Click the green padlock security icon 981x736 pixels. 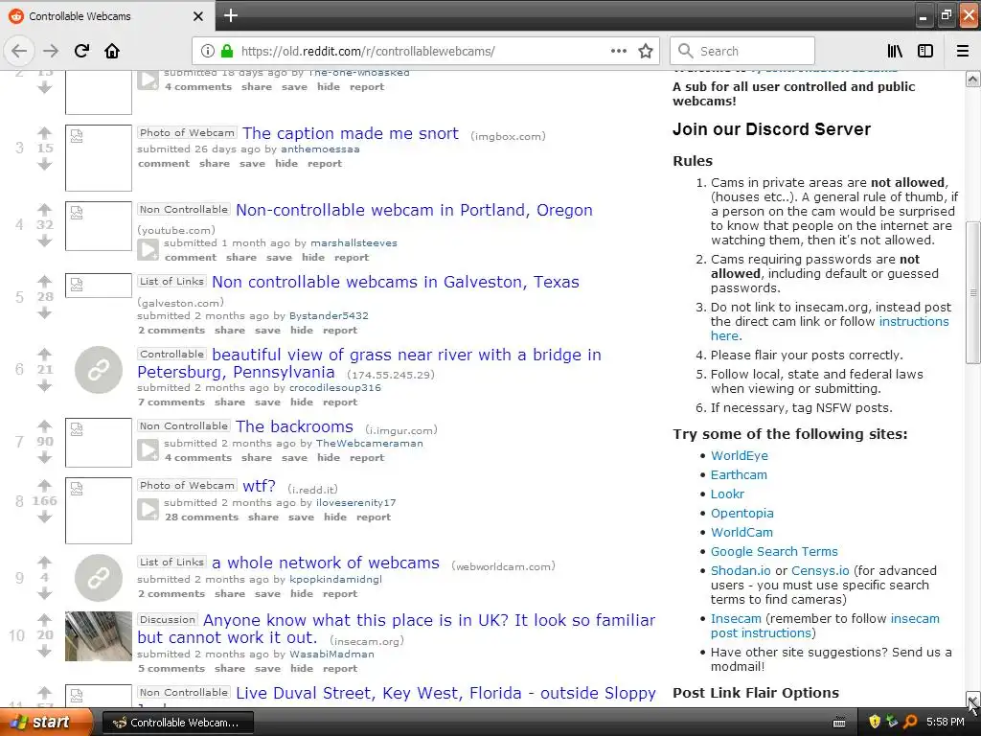click(x=227, y=51)
